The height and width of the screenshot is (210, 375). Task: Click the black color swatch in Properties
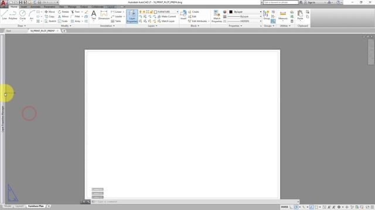point(231,12)
